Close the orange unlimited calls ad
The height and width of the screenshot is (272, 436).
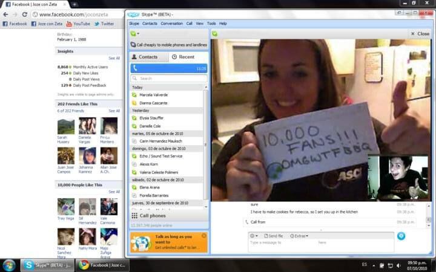coord(204,235)
